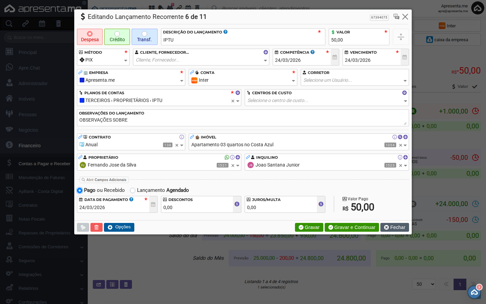Select the Despesa type option
The width and height of the screenshot is (486, 304).
[x=90, y=37]
